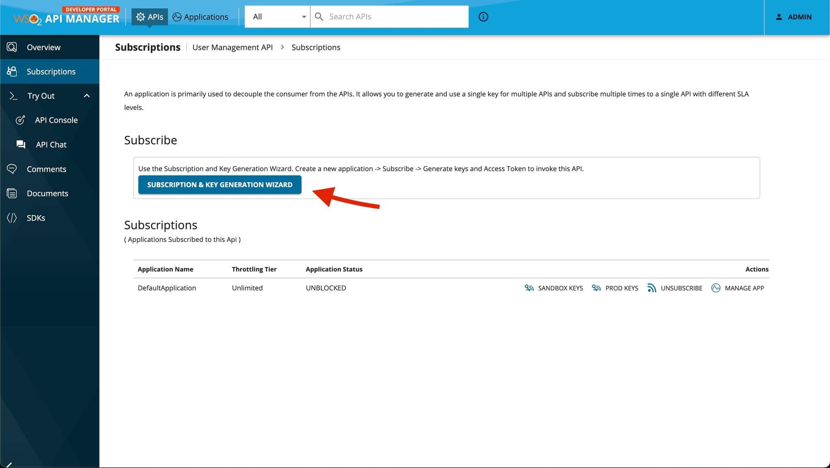Click the Documents list icon

12,194
